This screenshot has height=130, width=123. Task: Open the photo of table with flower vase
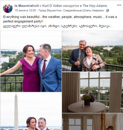92,93
